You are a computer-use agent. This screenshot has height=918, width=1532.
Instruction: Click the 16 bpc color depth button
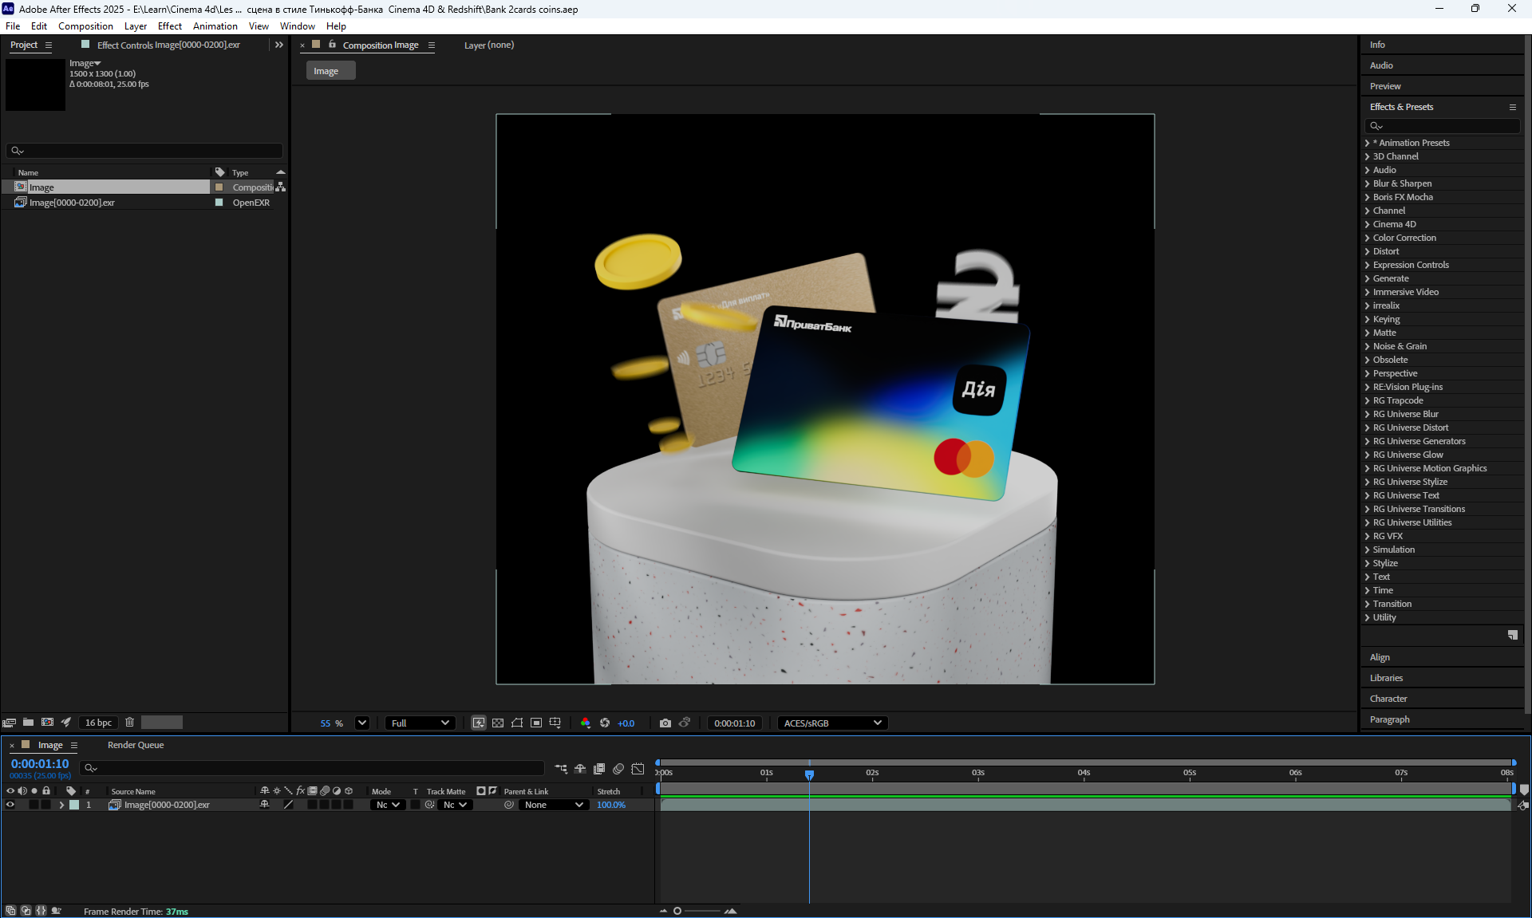(98, 723)
